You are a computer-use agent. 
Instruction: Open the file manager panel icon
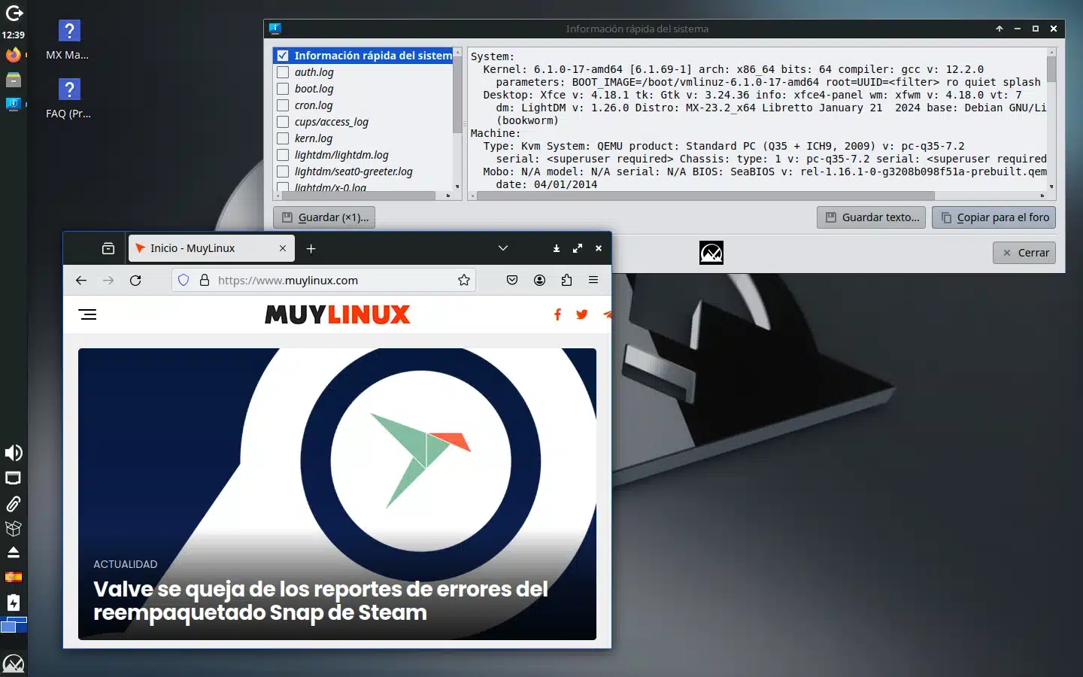14,80
